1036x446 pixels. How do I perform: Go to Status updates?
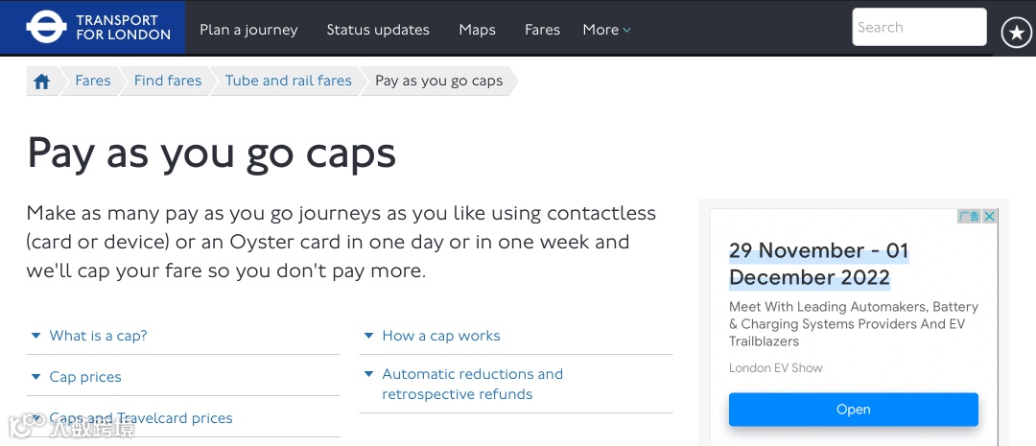378,30
